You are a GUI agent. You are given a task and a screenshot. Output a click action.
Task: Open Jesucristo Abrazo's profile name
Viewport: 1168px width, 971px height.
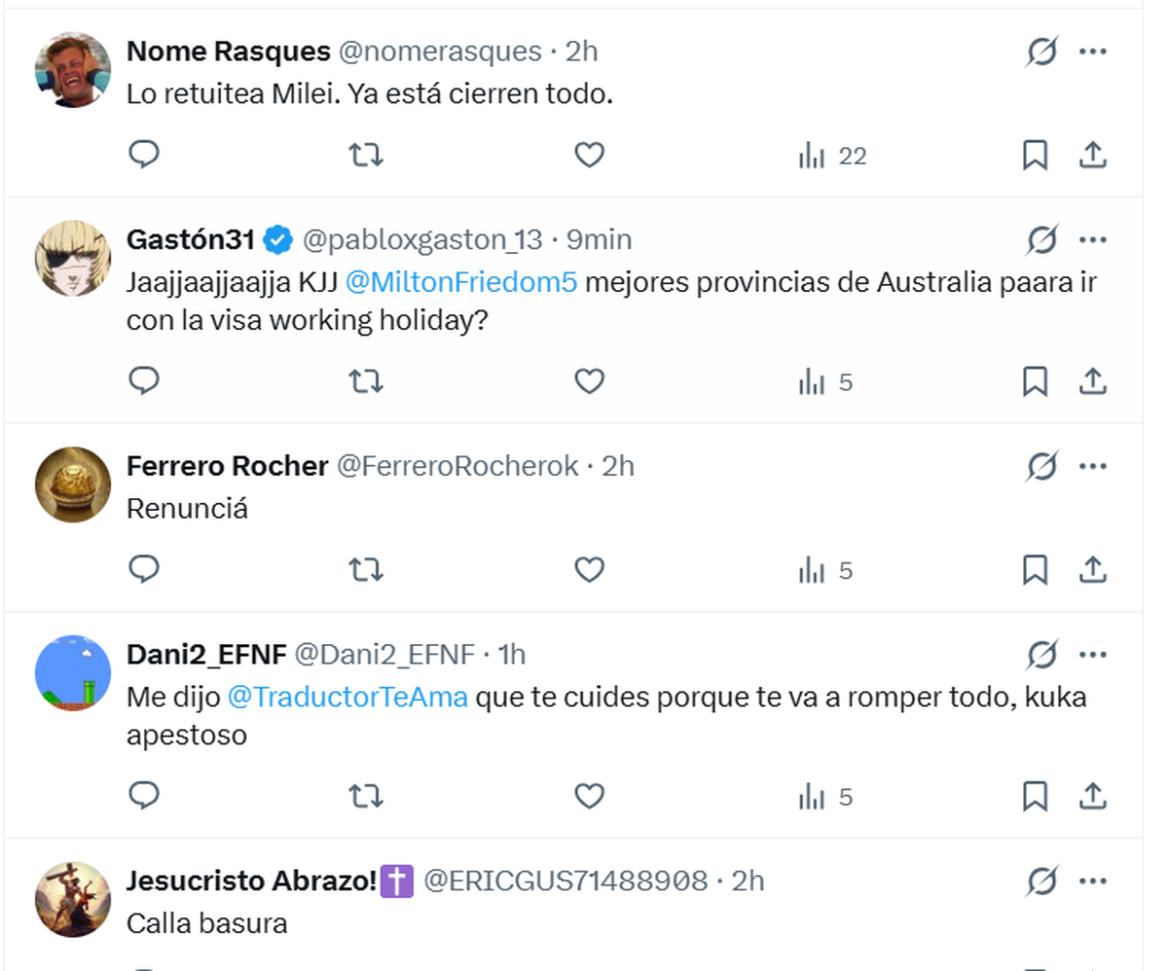(251, 881)
